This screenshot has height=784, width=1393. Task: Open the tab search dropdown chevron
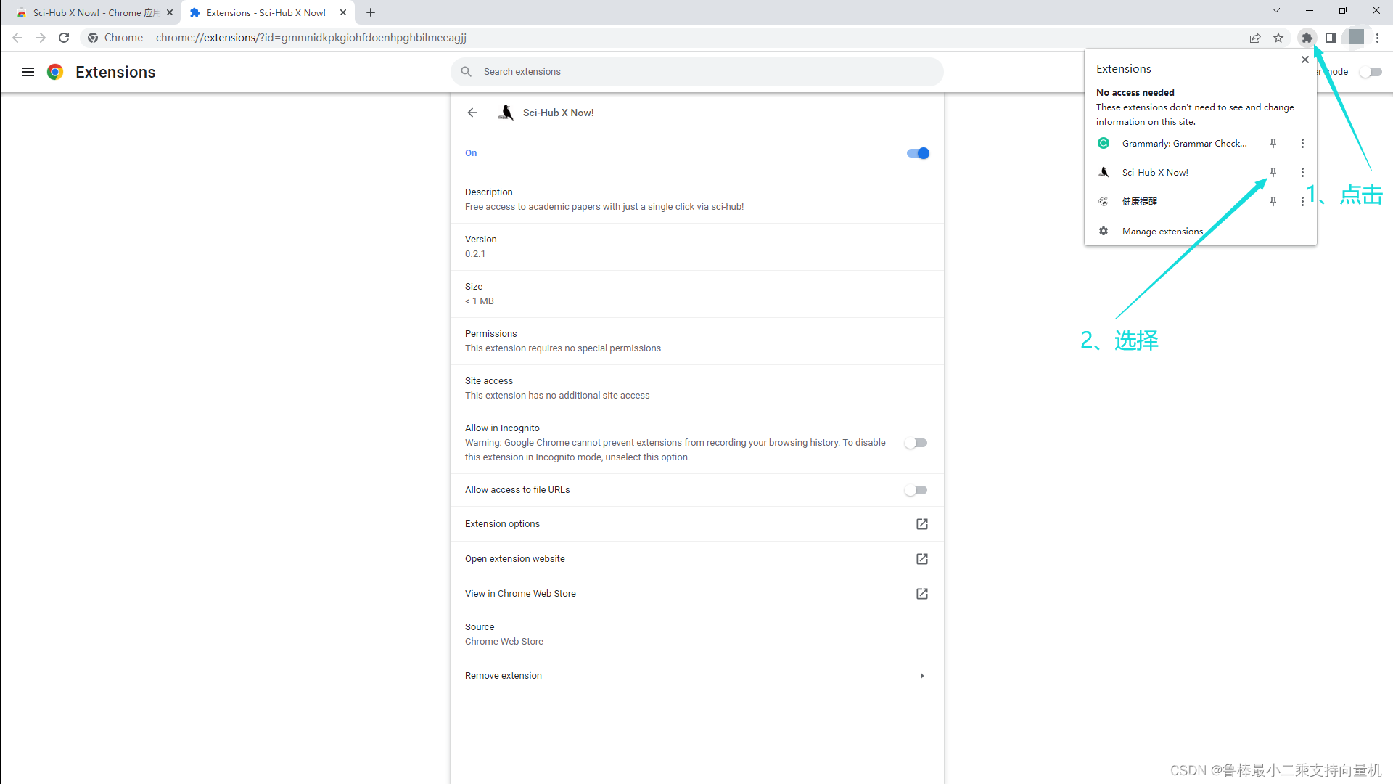coord(1276,11)
